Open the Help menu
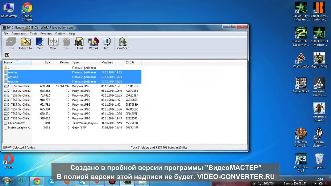 pyautogui.click(x=72, y=34)
